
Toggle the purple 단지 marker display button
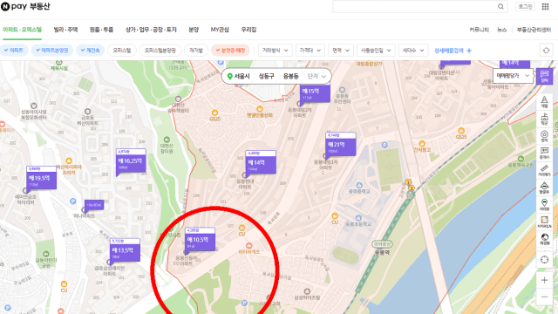tap(544, 76)
